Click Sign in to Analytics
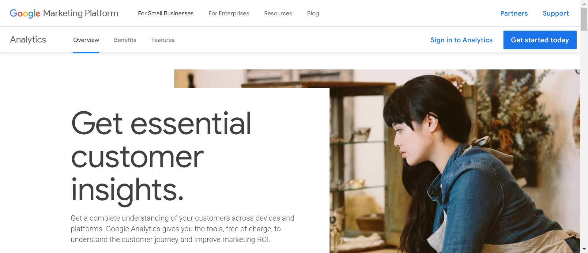This screenshot has width=588, height=253. (x=462, y=40)
